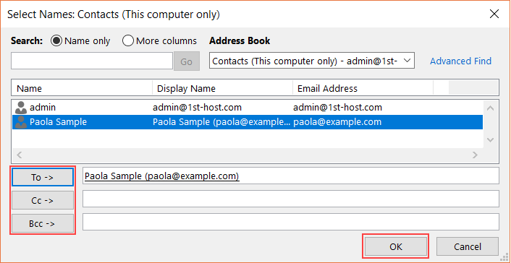Click inside the search text field
Image resolution: width=511 pixels, height=263 pixels.
pyautogui.click(x=92, y=61)
